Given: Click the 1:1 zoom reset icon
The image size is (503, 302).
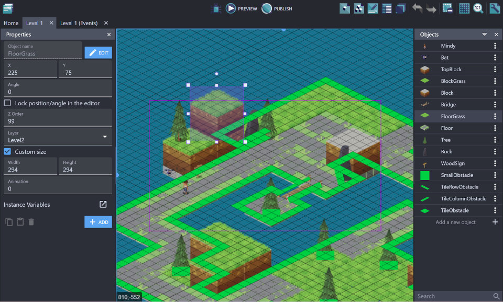Looking at the screenshot, I should point(478,8).
